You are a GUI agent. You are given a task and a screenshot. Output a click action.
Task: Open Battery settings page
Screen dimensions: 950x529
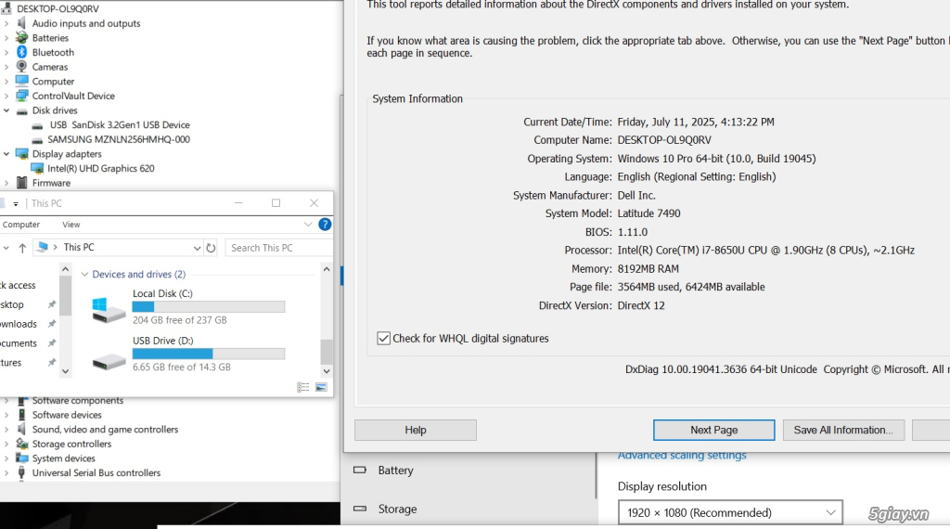click(x=395, y=471)
